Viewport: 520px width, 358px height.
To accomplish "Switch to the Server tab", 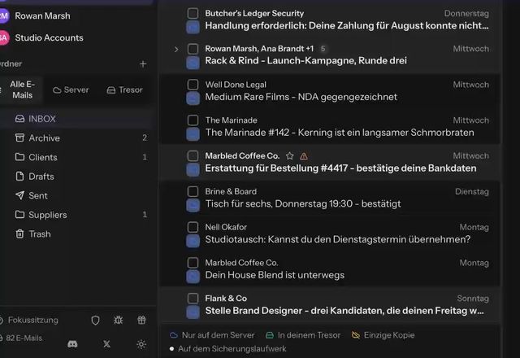I will [71, 90].
